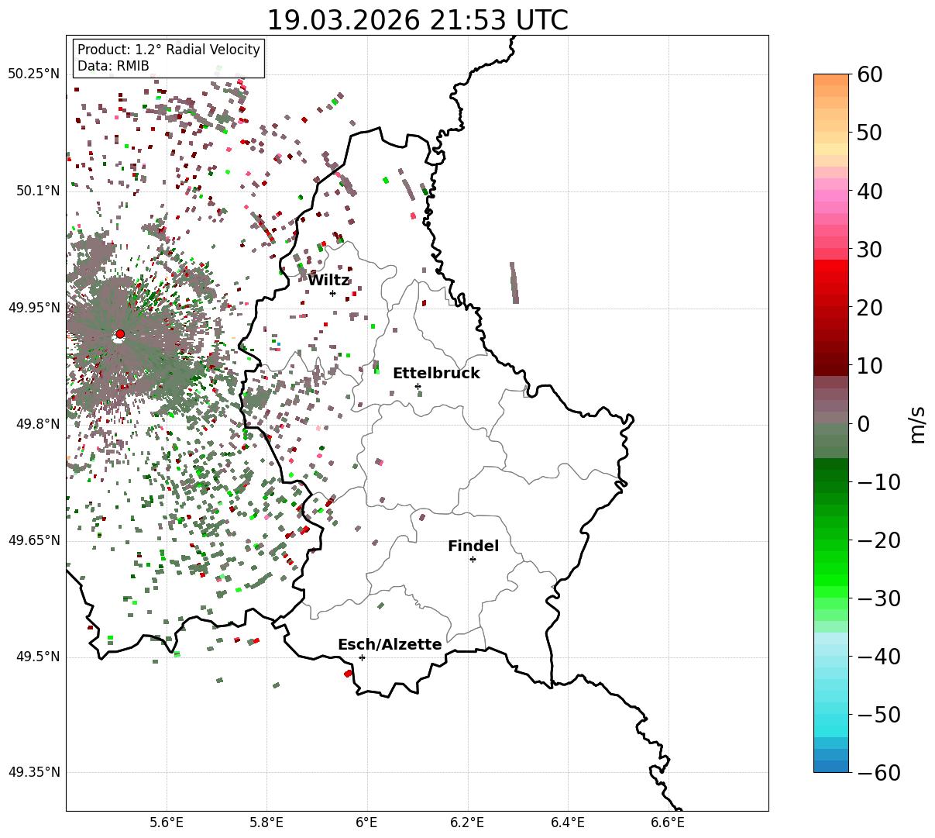Click the 5.6°E longitude tick label
935x838 pixels.
pos(167,822)
